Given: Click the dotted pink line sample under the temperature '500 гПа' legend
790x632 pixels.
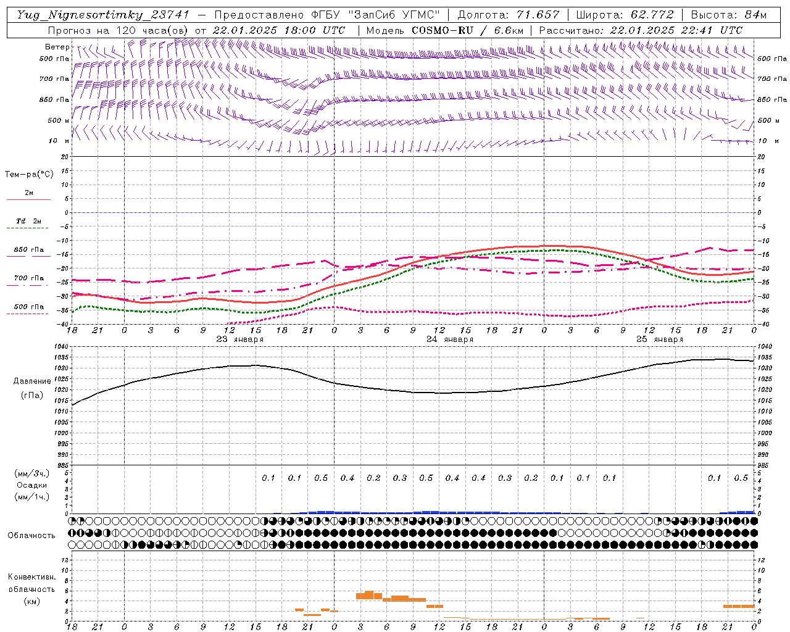Looking at the screenshot, I should 28,314.
